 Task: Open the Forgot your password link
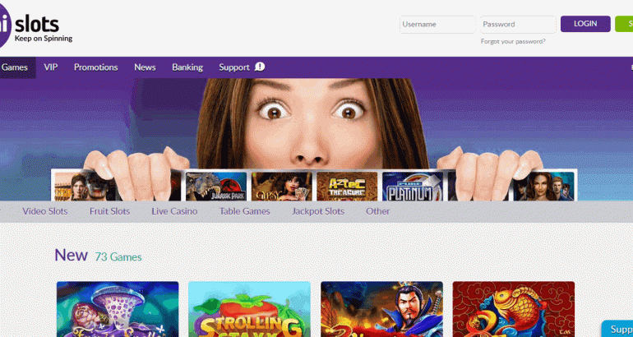click(513, 41)
